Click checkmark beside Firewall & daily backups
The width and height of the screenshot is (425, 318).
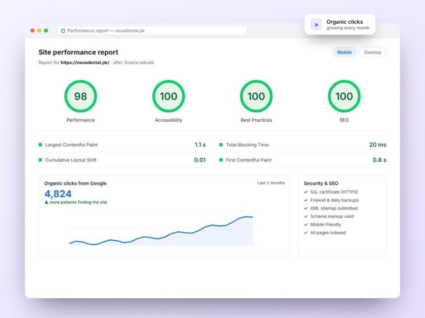click(306, 200)
